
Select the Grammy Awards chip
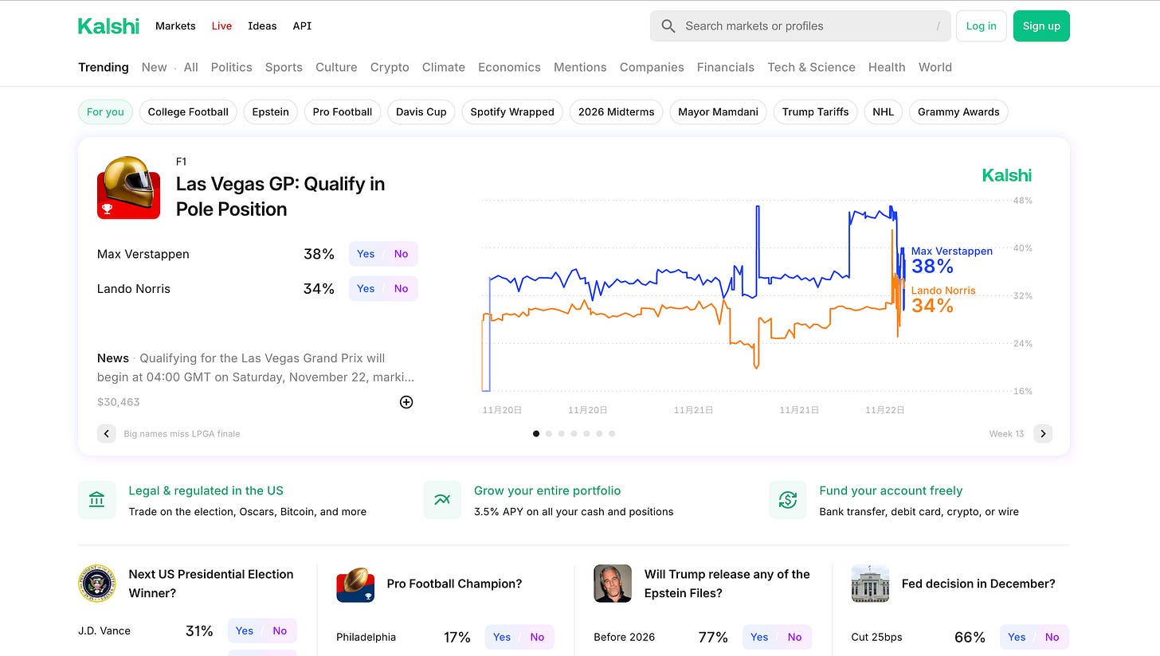(958, 111)
